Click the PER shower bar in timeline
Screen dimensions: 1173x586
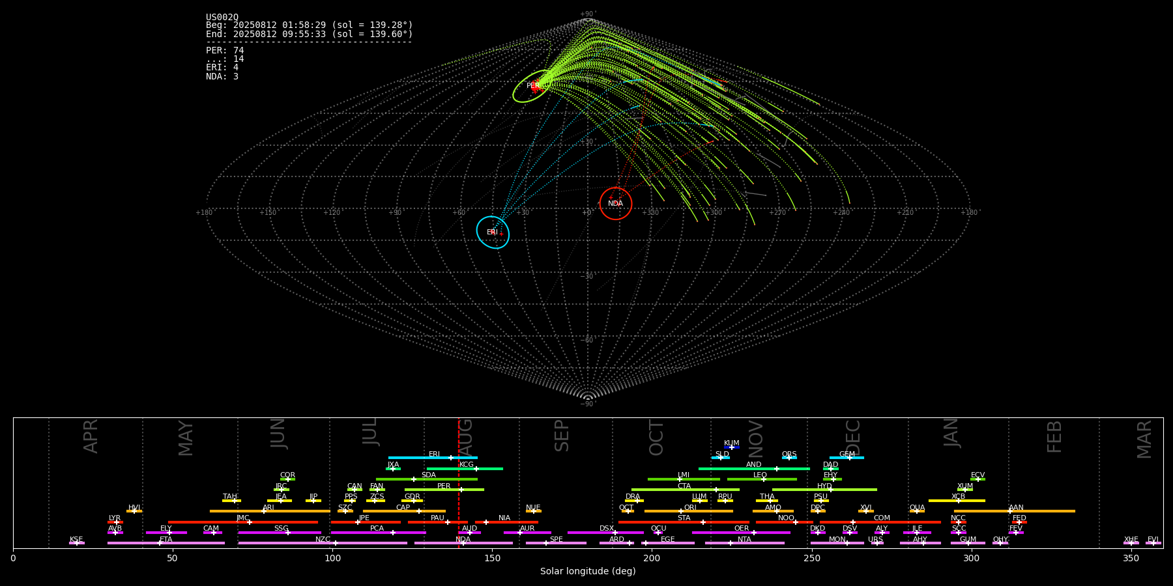tap(444, 490)
